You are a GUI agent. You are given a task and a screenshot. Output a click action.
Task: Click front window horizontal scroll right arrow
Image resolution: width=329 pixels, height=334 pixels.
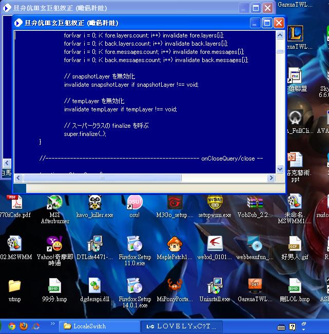[271, 178]
